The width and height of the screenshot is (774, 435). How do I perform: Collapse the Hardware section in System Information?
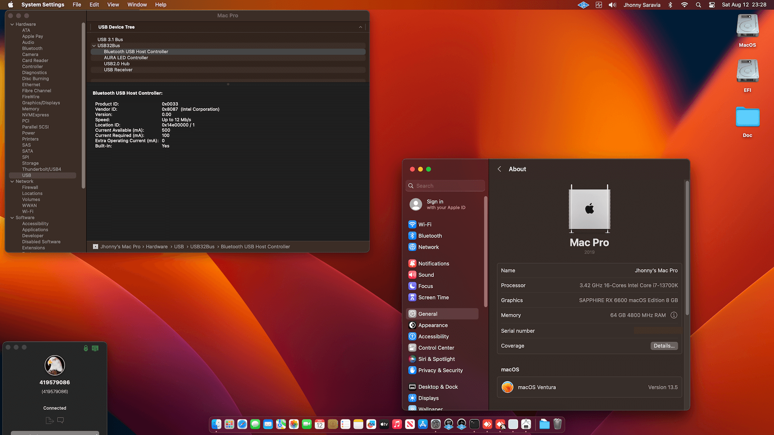[x=12, y=24]
